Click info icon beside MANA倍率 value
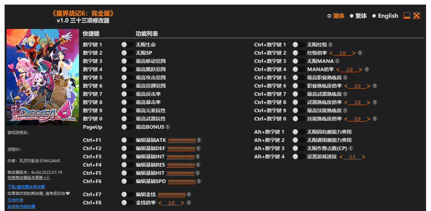This screenshot has width=431, height=211. (x=367, y=69)
